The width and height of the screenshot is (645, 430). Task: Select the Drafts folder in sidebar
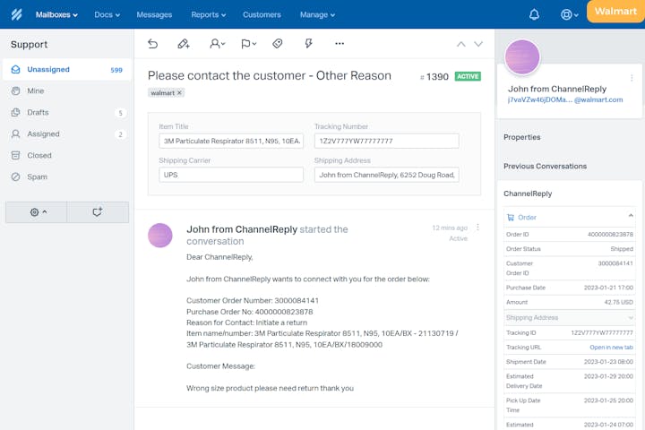pyautogui.click(x=38, y=113)
